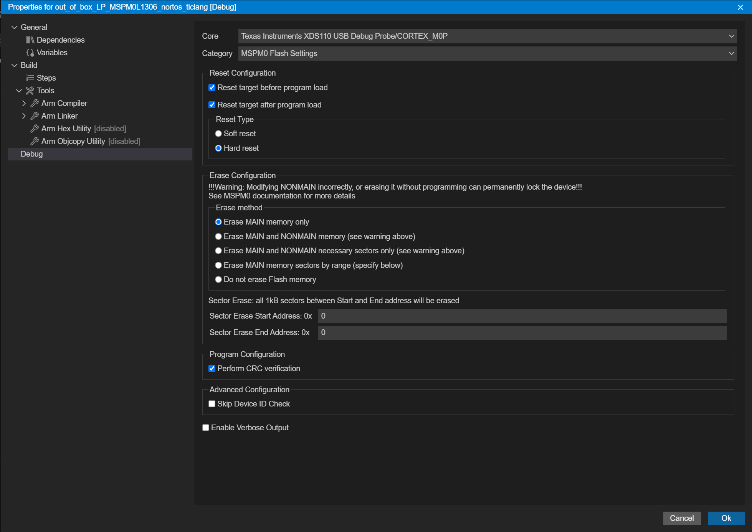Expand the Arm Compiler tree node
The width and height of the screenshot is (752, 532).
tap(24, 103)
